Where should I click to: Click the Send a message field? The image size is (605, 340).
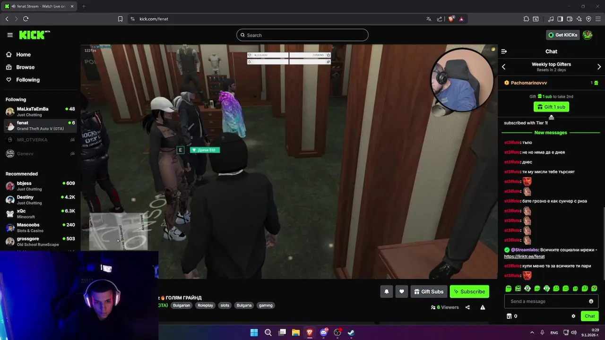546,301
